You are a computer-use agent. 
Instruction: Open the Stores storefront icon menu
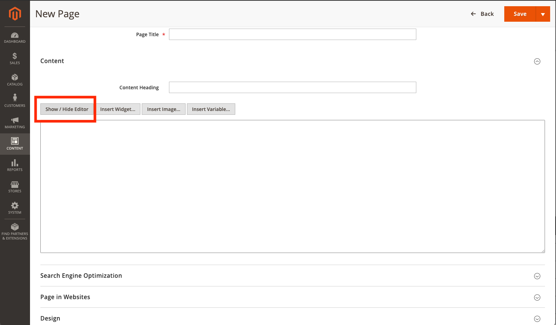(x=15, y=187)
